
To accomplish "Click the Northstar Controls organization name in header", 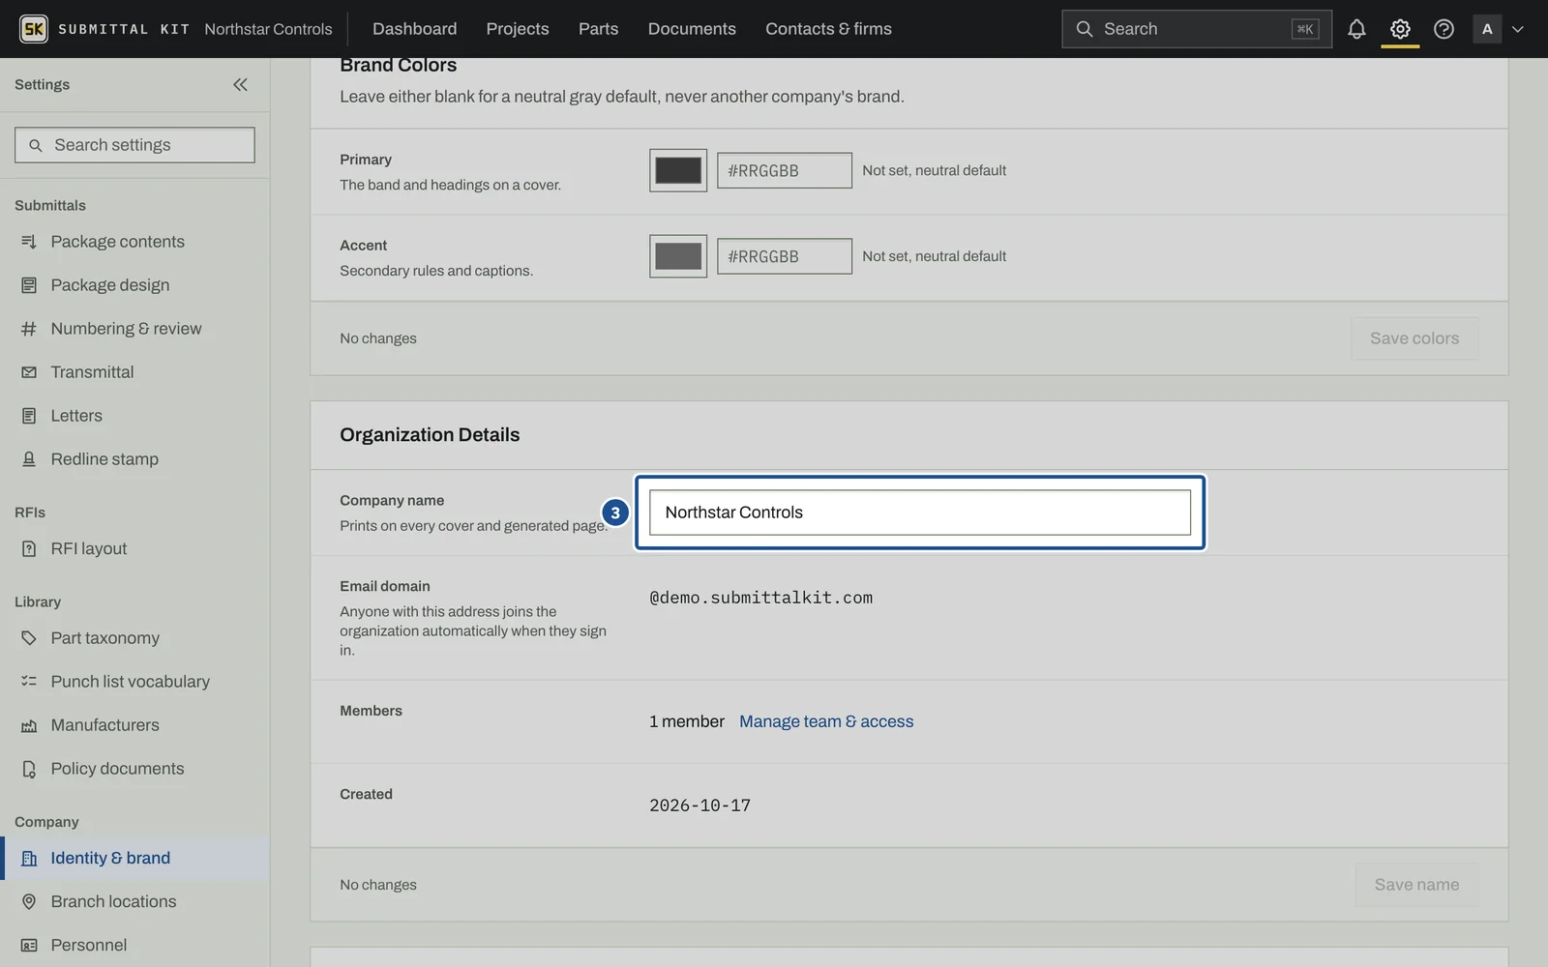I will [268, 29].
